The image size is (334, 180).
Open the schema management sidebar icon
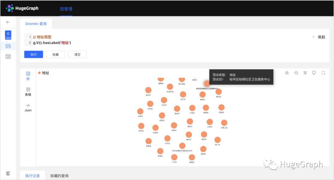(x=8, y=57)
